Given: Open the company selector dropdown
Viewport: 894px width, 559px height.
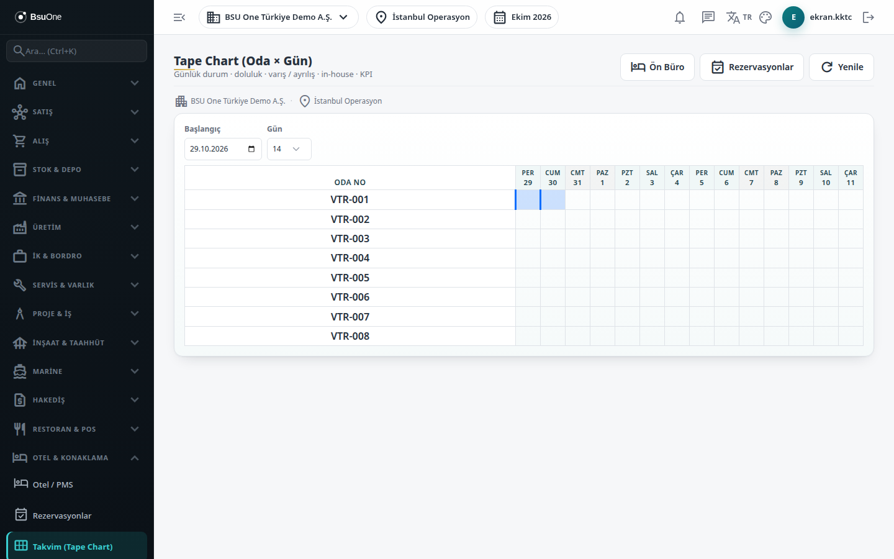Looking at the screenshot, I should 278,17.
